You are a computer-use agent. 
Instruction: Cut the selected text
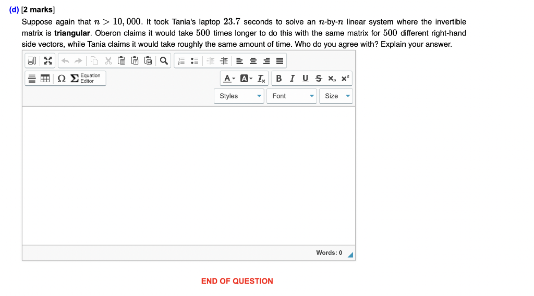tap(108, 61)
